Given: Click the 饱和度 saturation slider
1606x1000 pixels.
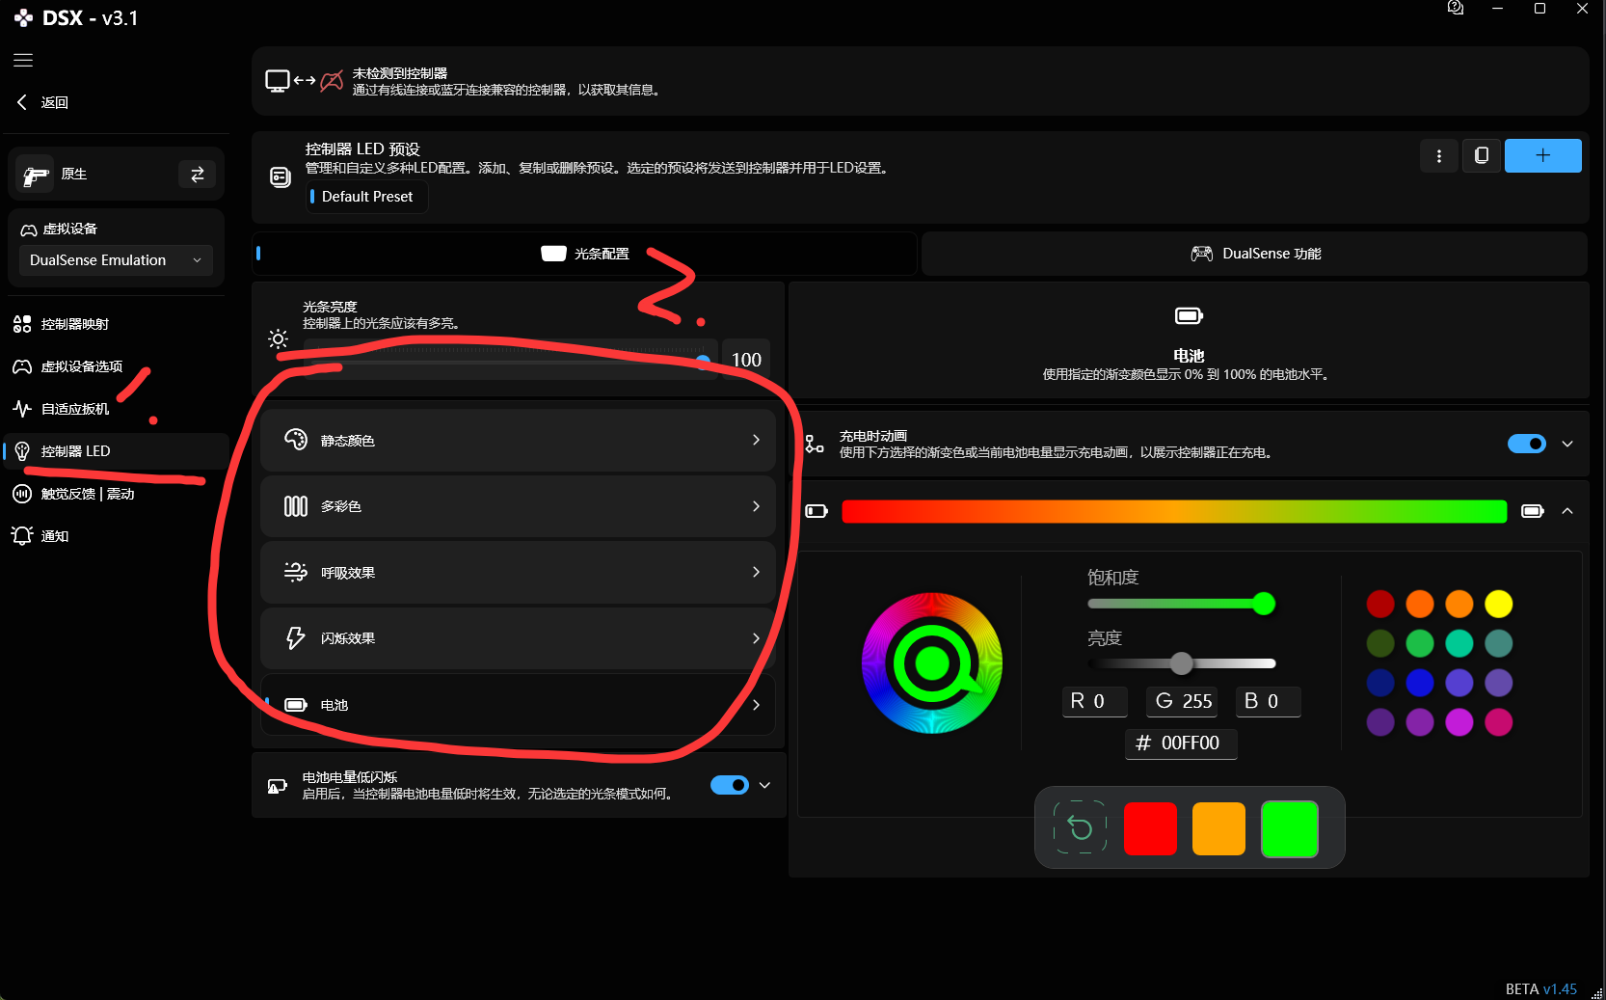Looking at the screenshot, I should pos(1182,604).
